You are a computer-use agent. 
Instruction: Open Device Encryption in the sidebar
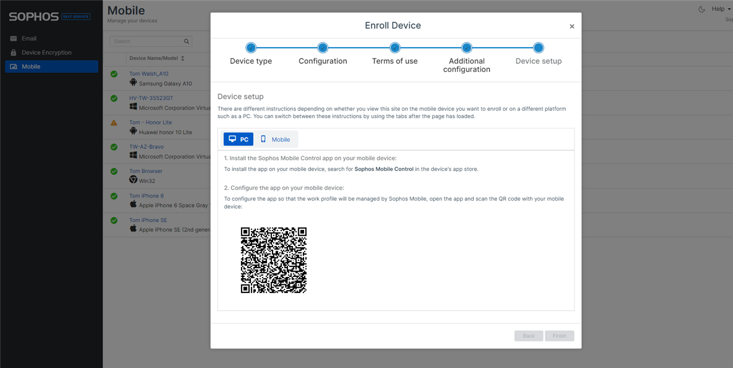(52, 53)
